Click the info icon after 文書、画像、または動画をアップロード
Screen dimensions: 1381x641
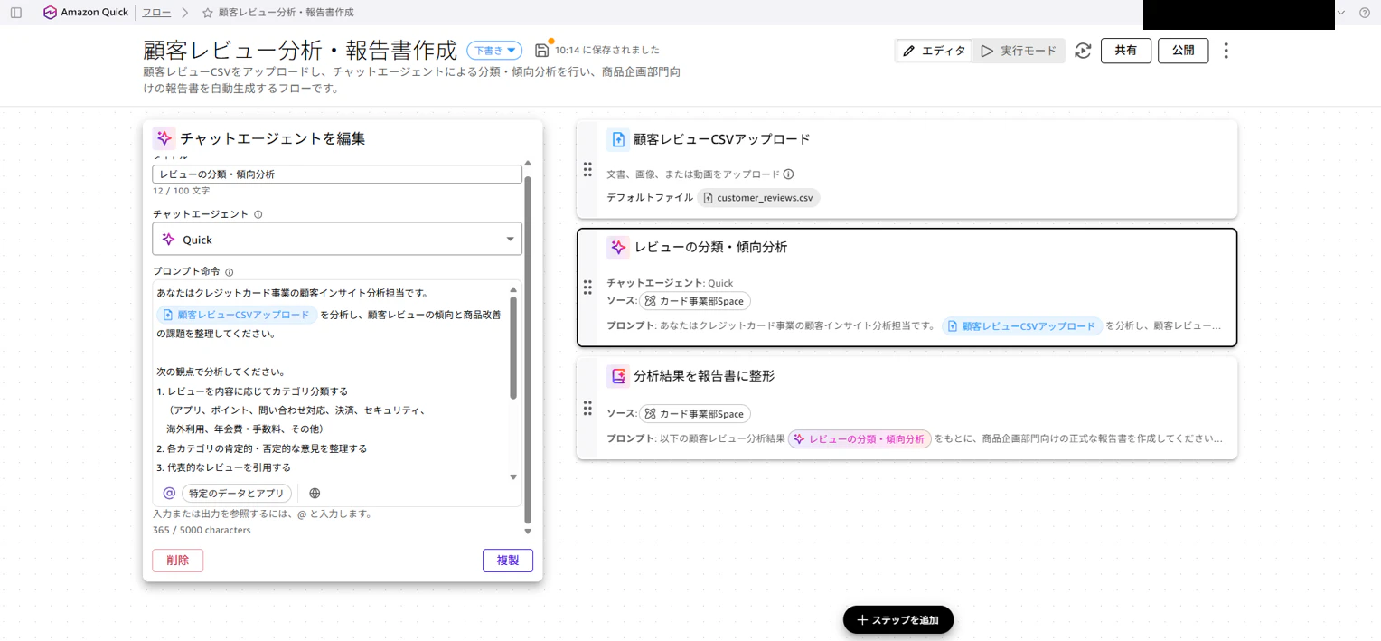click(788, 174)
